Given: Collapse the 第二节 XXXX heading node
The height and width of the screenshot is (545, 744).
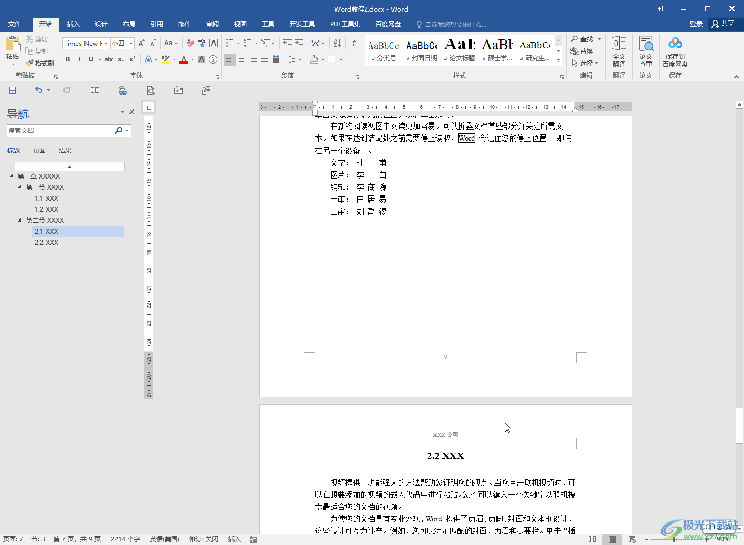Looking at the screenshot, I should pyautogui.click(x=20, y=220).
